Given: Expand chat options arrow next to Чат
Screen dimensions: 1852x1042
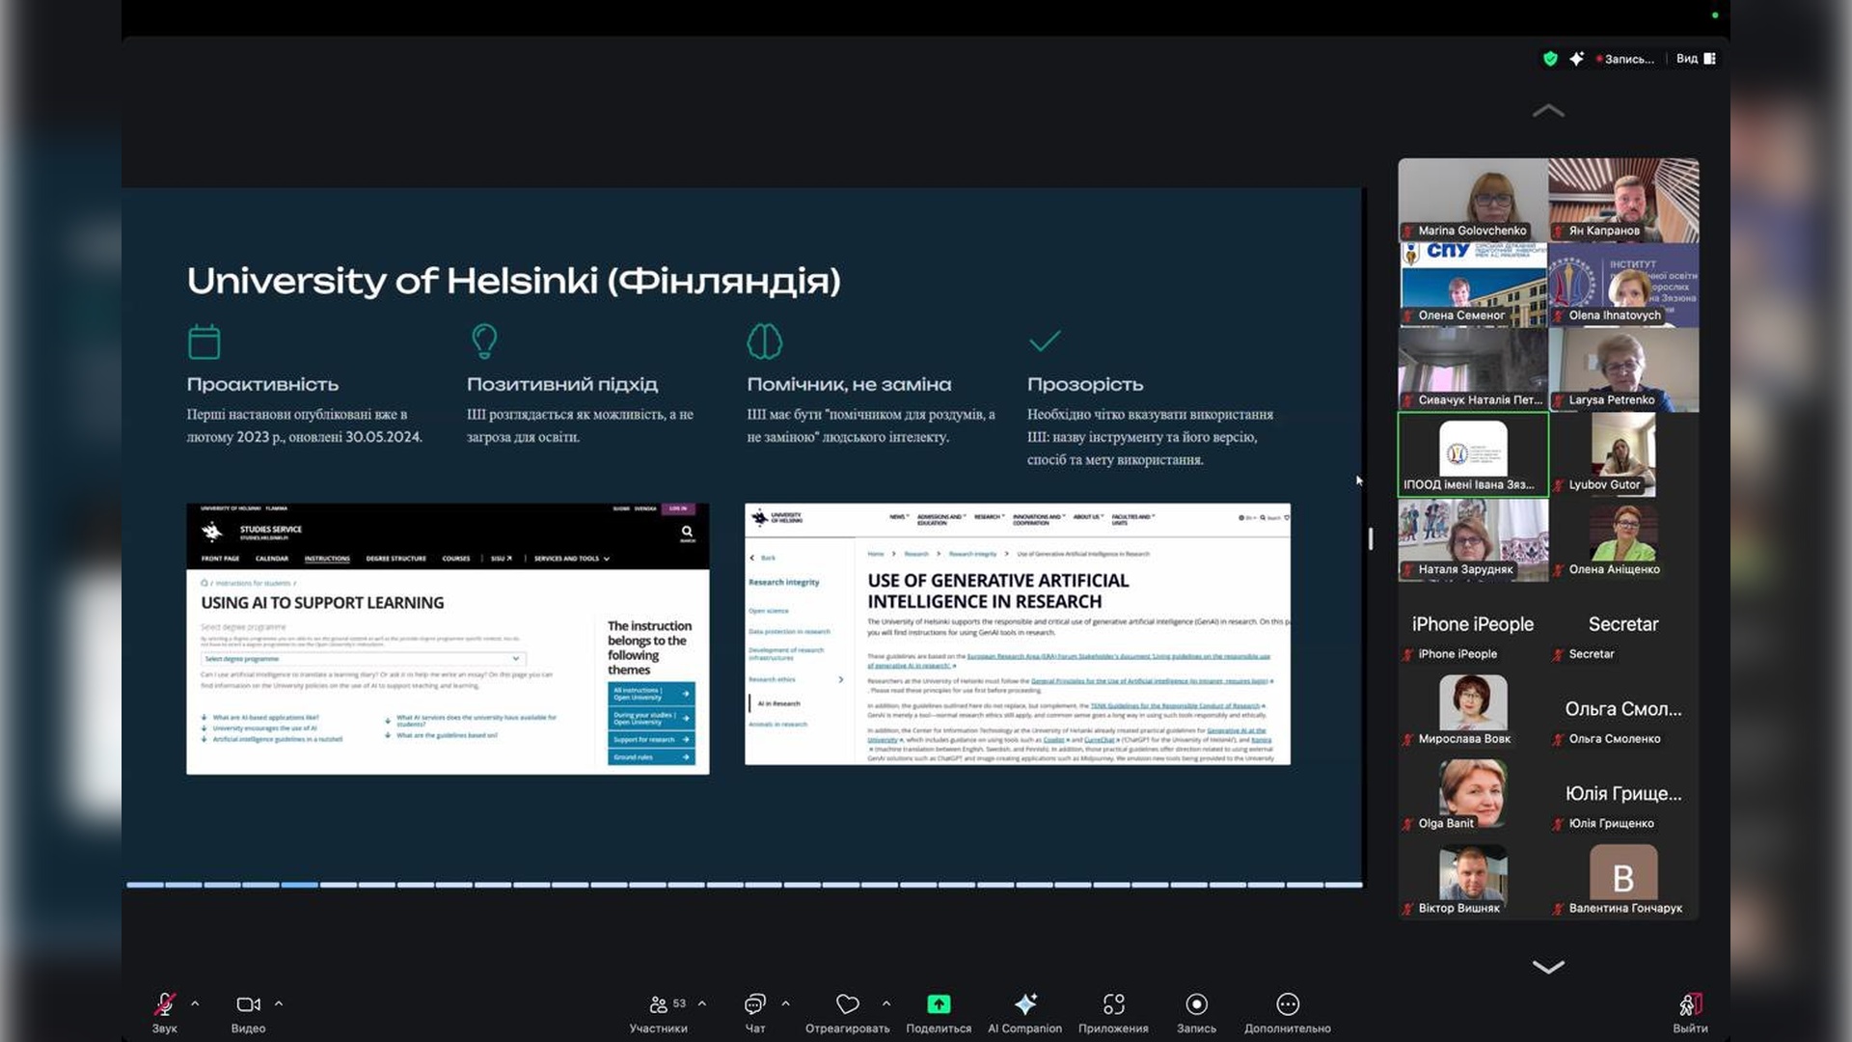Looking at the screenshot, I should click(x=785, y=1003).
